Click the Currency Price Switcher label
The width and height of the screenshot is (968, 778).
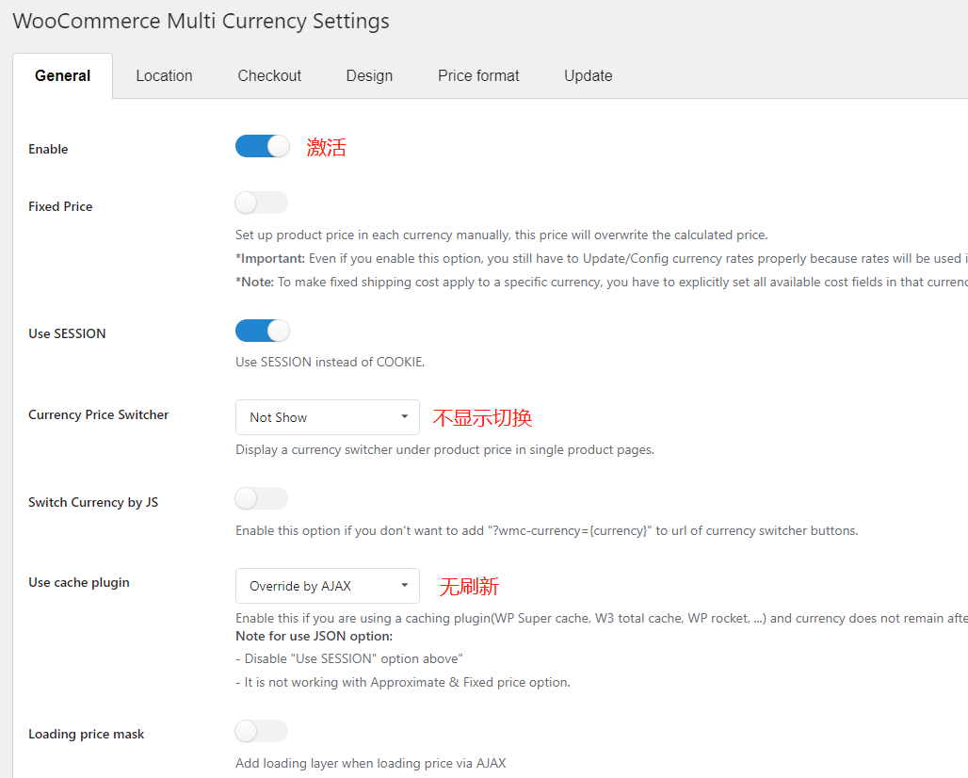99,415
